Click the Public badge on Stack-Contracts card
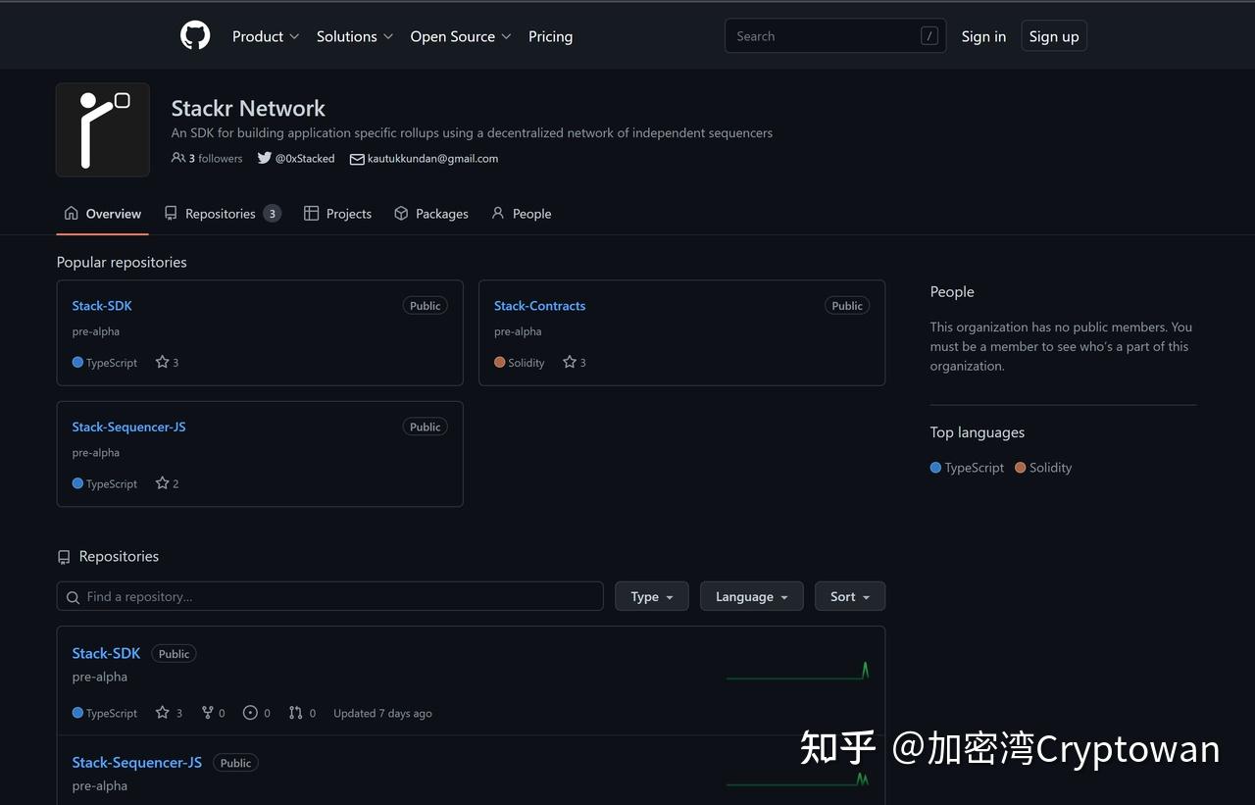1255x805 pixels. (x=847, y=306)
